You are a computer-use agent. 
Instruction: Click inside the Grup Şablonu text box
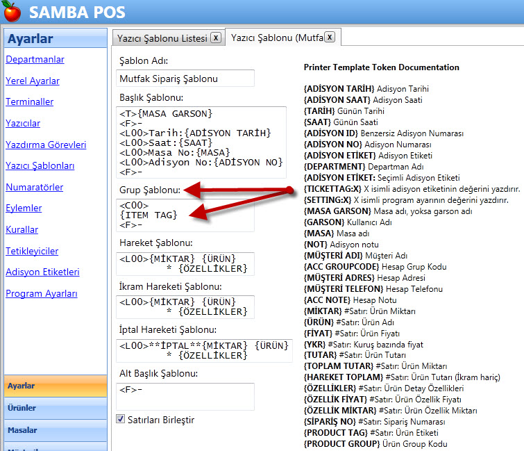tap(185, 215)
